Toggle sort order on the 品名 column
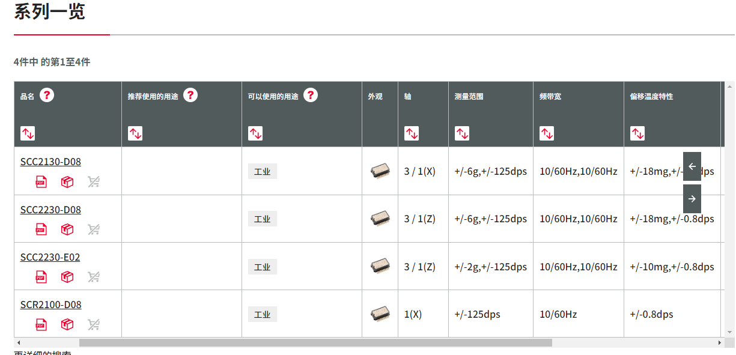 (x=28, y=133)
